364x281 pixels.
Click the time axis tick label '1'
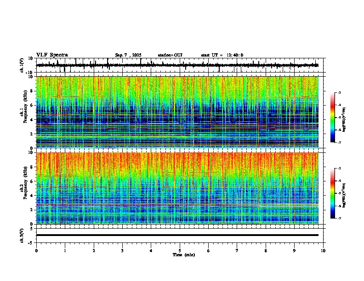pyautogui.click(x=65, y=251)
